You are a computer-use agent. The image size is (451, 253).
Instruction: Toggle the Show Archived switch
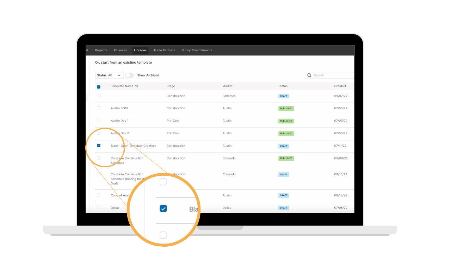point(129,75)
